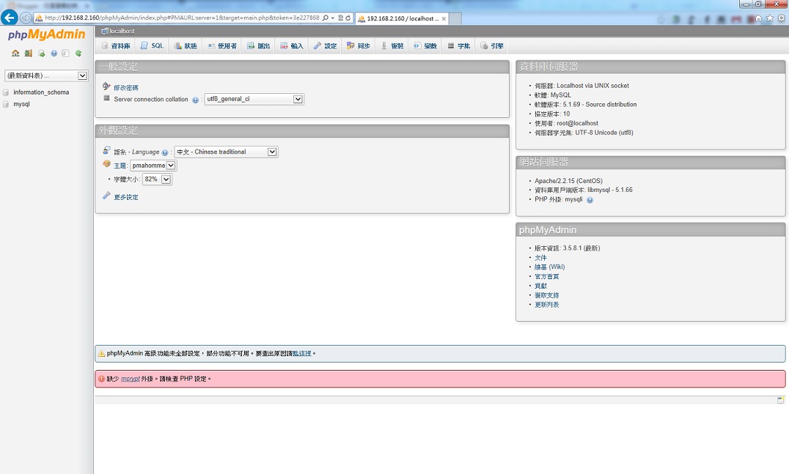
Task: Open browser home page icon
Action: pyautogui.click(x=758, y=18)
